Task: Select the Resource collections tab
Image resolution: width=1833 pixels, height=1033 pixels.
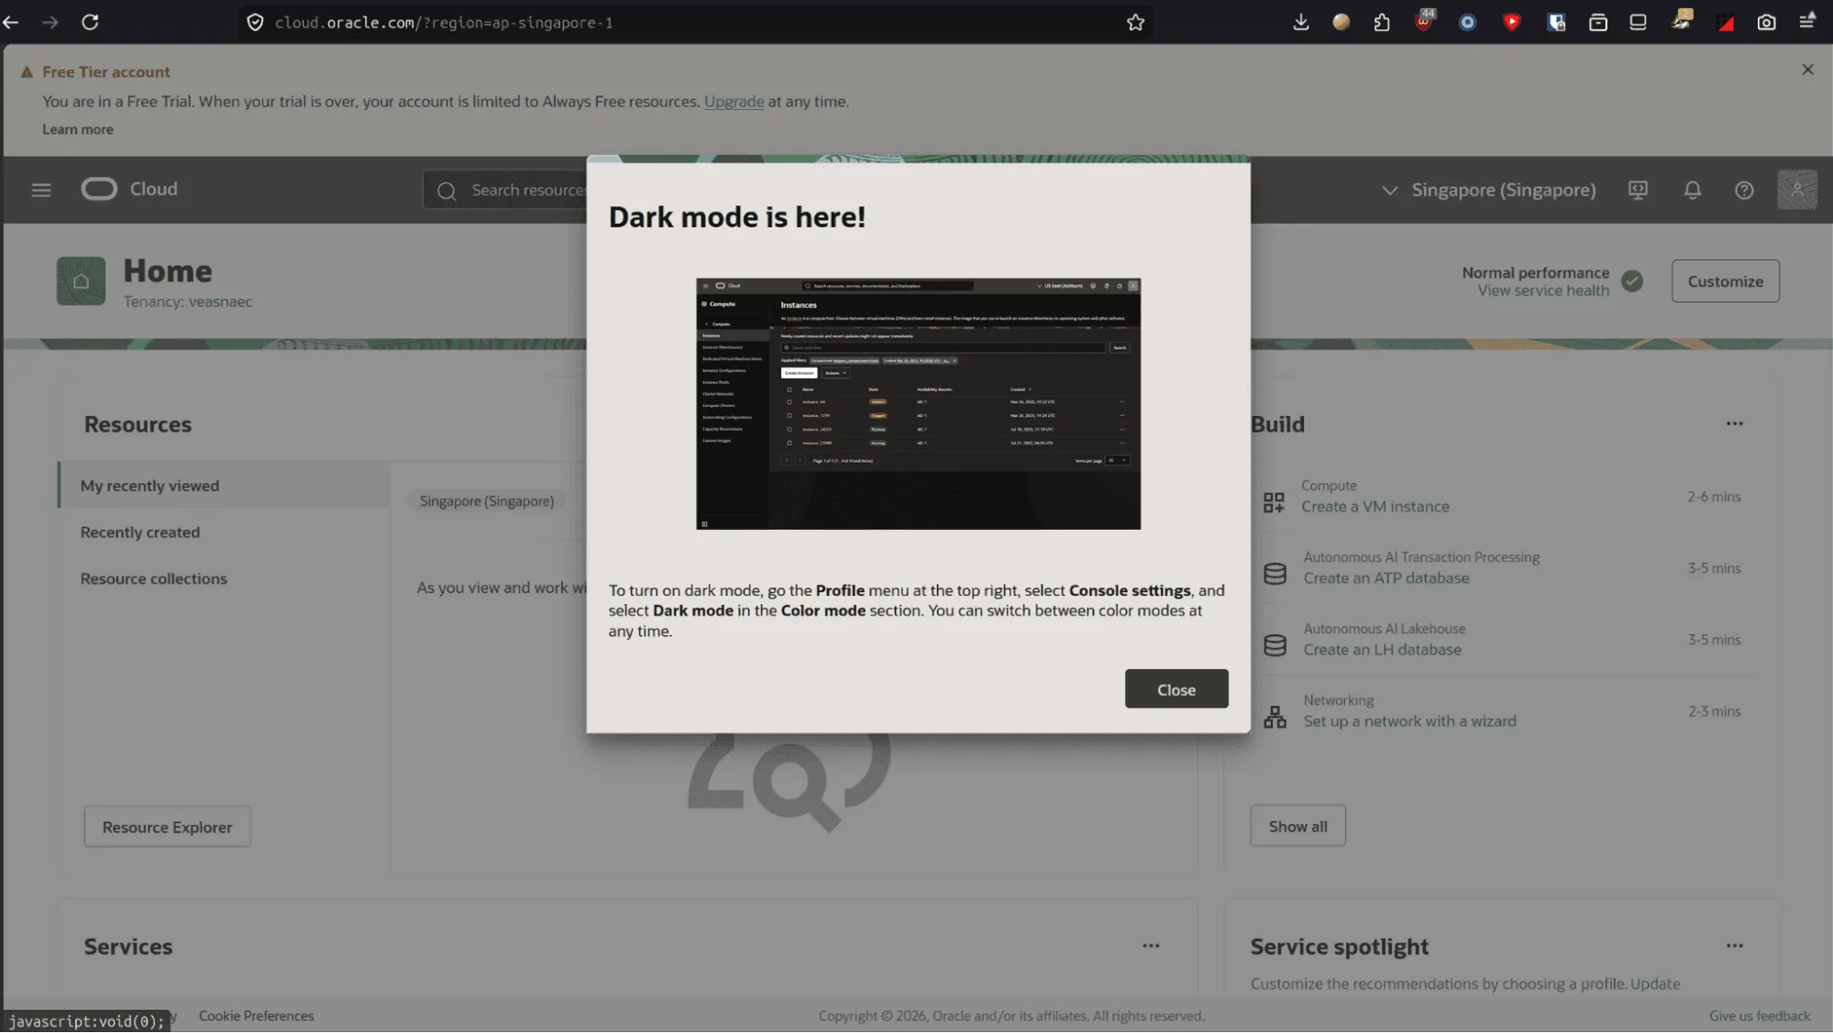Action: (x=225, y=578)
